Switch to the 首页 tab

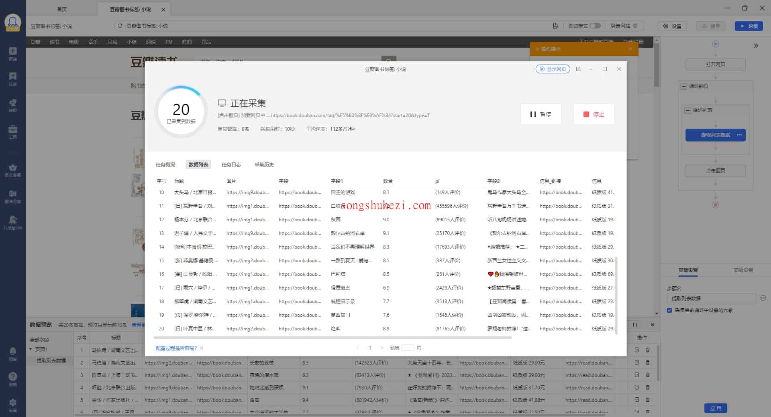click(62, 9)
